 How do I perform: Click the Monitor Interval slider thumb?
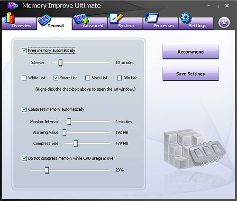[x=69, y=122]
